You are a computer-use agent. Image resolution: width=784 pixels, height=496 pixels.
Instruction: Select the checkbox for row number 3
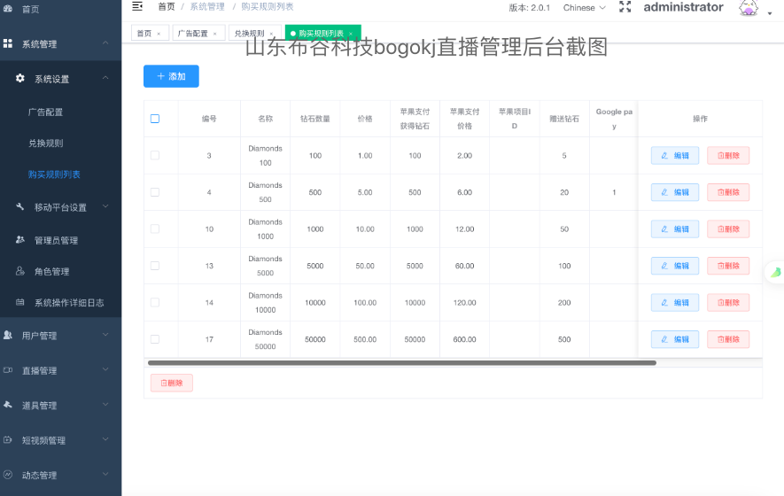click(155, 155)
